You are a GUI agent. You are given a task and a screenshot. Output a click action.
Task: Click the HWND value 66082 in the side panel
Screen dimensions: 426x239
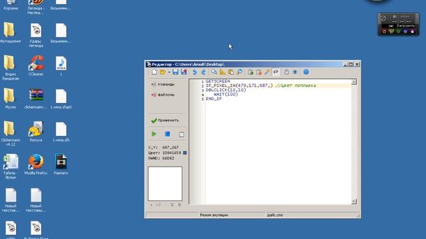[x=168, y=158]
